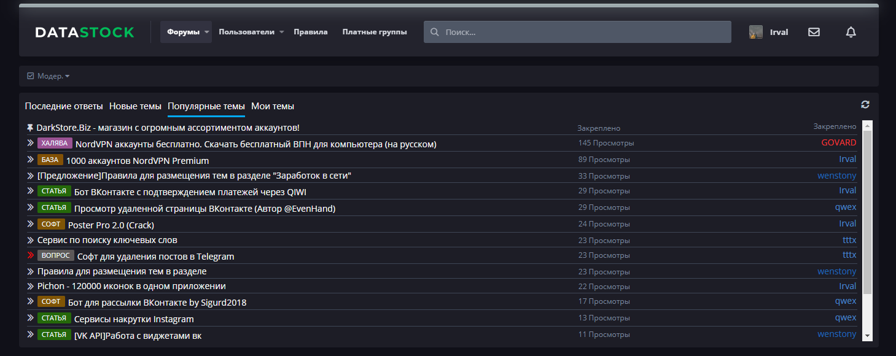Open tttx profile on Сервис по поиску row
Image resolution: width=896 pixels, height=356 pixels.
849,240
